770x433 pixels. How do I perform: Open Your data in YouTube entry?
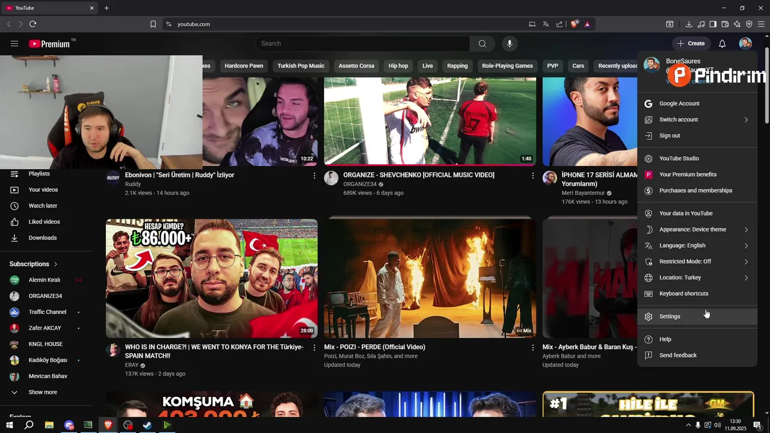[x=697, y=213]
